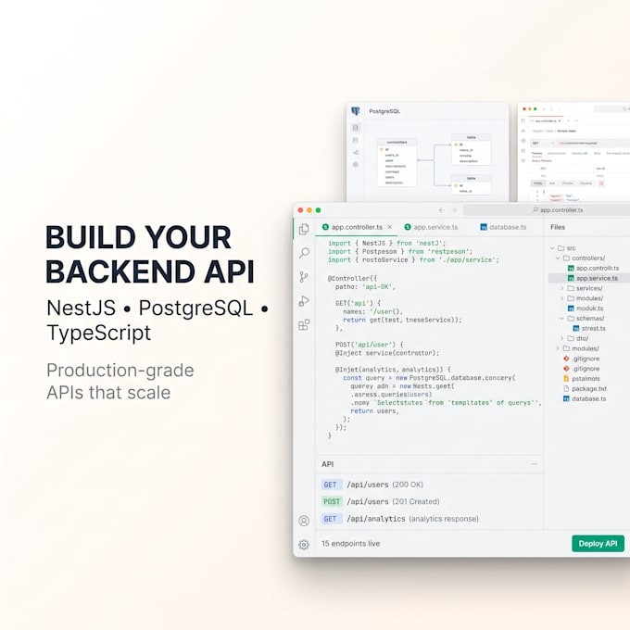Choose the Preview response view button
Screen dimensions: 630x630
click(568, 183)
